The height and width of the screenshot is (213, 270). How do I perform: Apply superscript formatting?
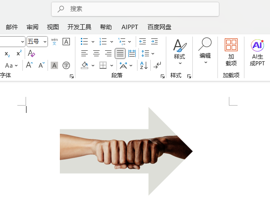(19, 53)
